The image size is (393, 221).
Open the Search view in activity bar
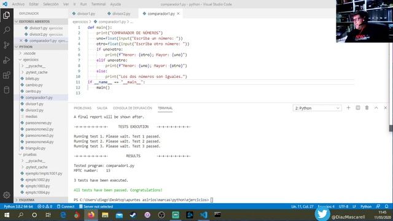7,30
